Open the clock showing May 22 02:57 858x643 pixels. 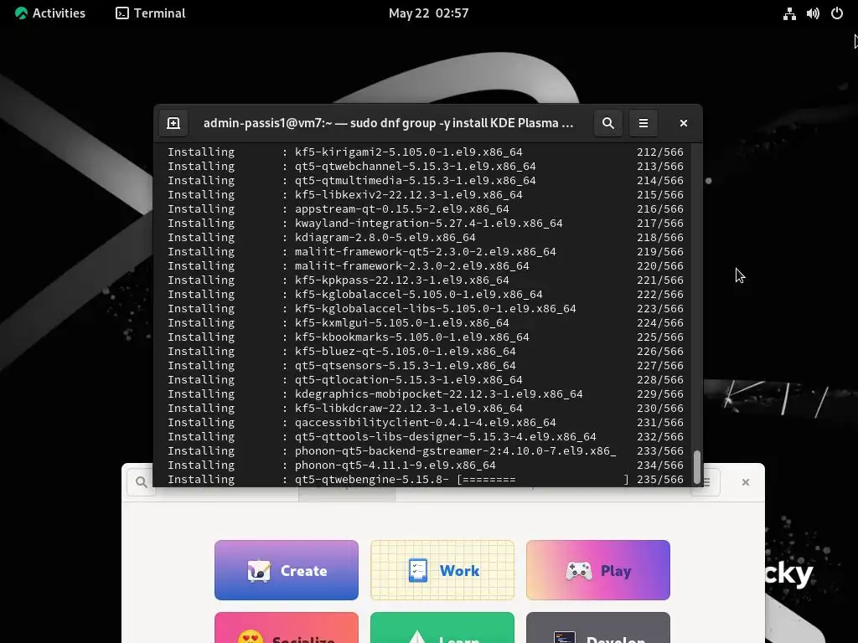(428, 13)
